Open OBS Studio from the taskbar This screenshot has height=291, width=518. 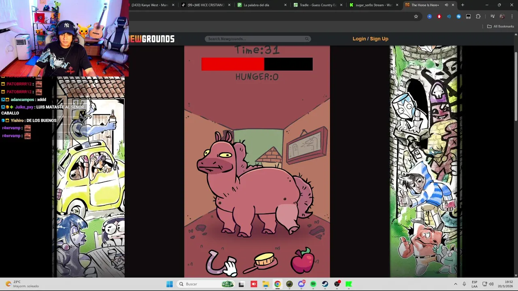point(337,284)
